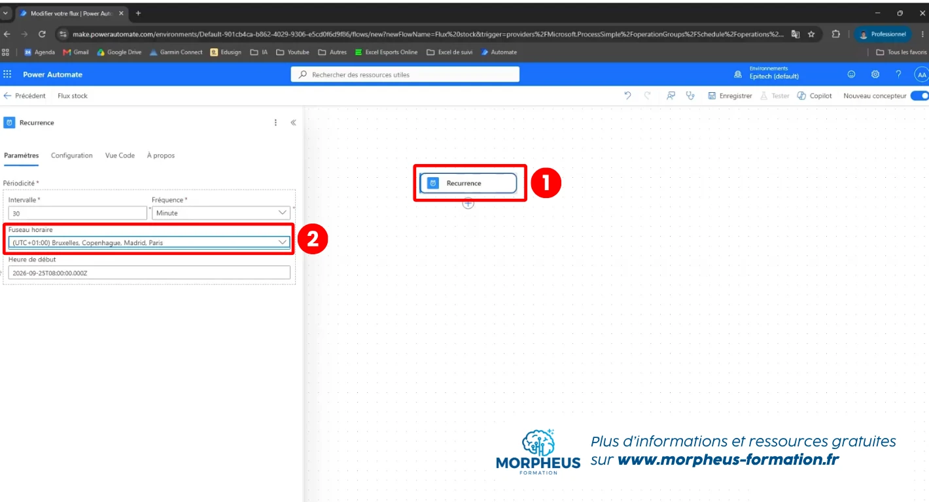Open the Professionnel Chrome profile button

point(883,34)
